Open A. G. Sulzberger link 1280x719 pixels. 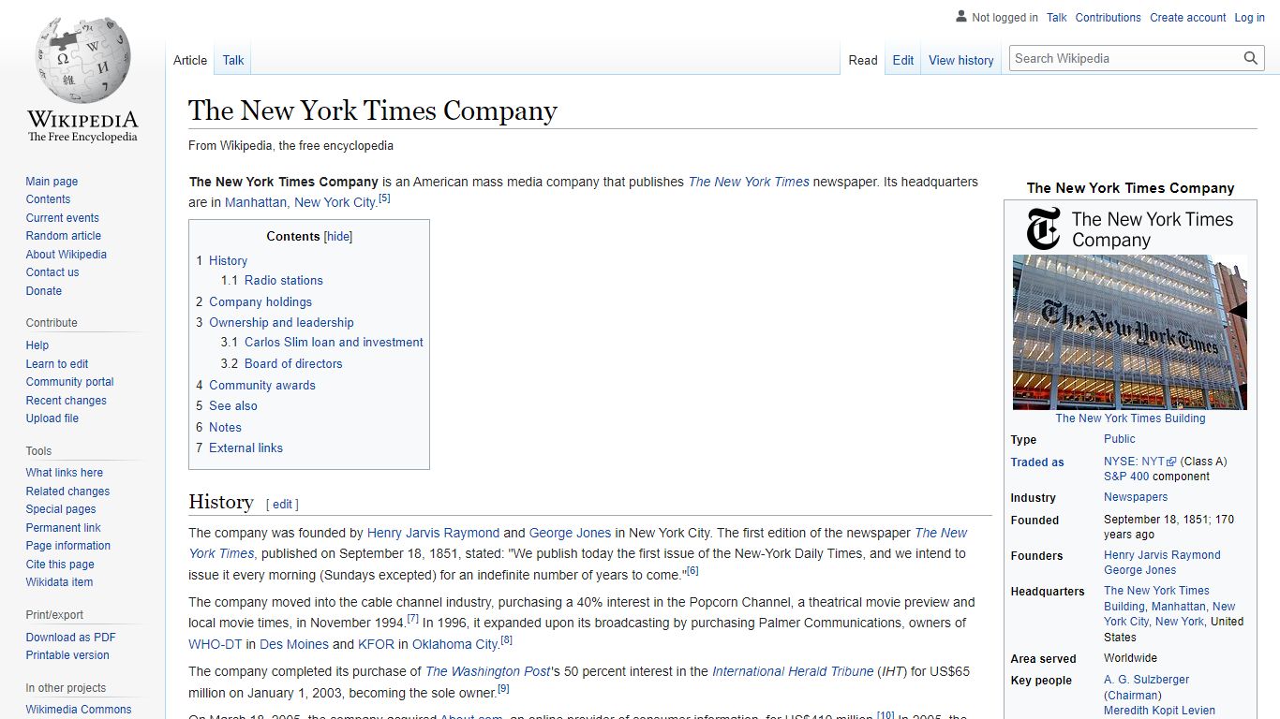(1147, 680)
